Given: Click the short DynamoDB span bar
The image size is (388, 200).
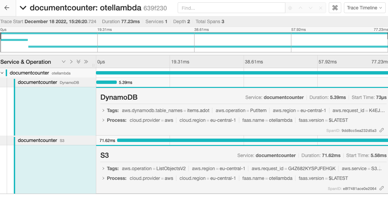Looking at the screenshot, I should click(x=106, y=82).
